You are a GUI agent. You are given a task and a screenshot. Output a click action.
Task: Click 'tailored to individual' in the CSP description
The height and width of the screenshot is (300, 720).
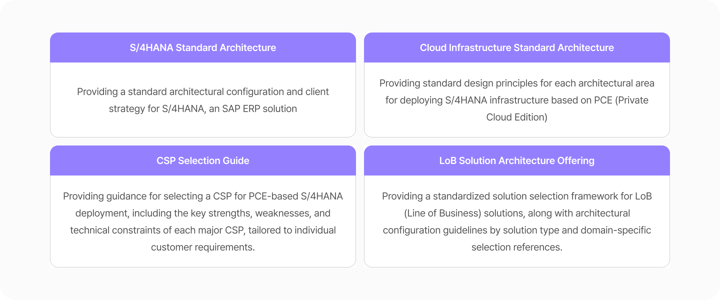[292, 230]
